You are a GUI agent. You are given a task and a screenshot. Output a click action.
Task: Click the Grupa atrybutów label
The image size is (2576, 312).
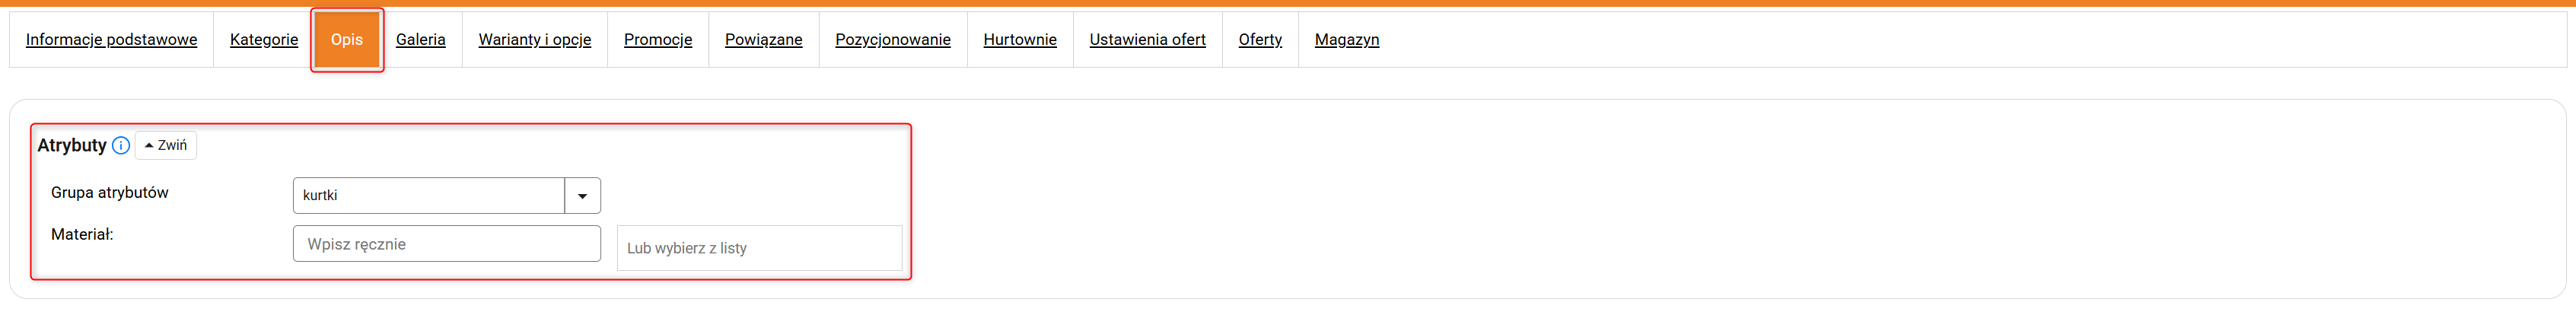[x=110, y=193]
